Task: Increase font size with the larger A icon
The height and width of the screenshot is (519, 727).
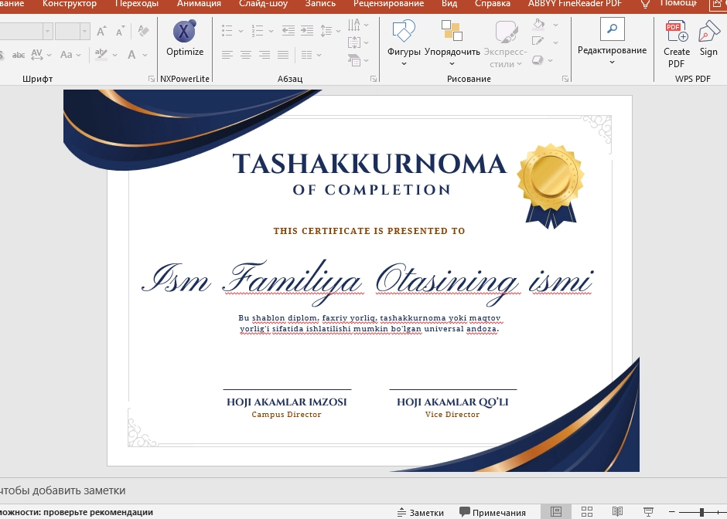Action: (100, 31)
